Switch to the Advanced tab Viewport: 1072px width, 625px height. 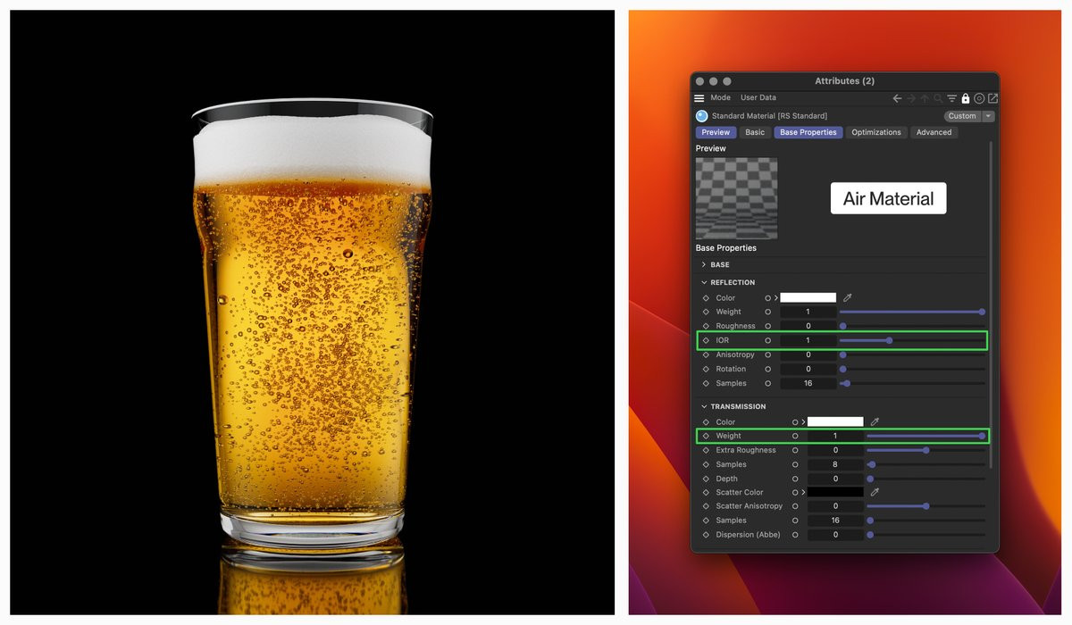click(x=934, y=132)
